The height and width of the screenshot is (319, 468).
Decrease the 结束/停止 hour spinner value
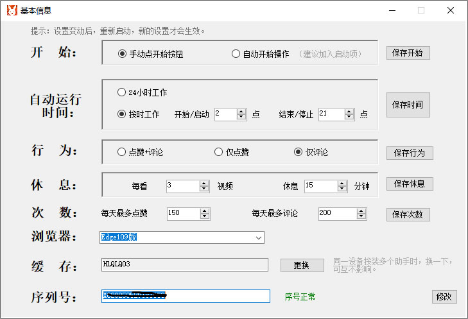tap(349, 117)
